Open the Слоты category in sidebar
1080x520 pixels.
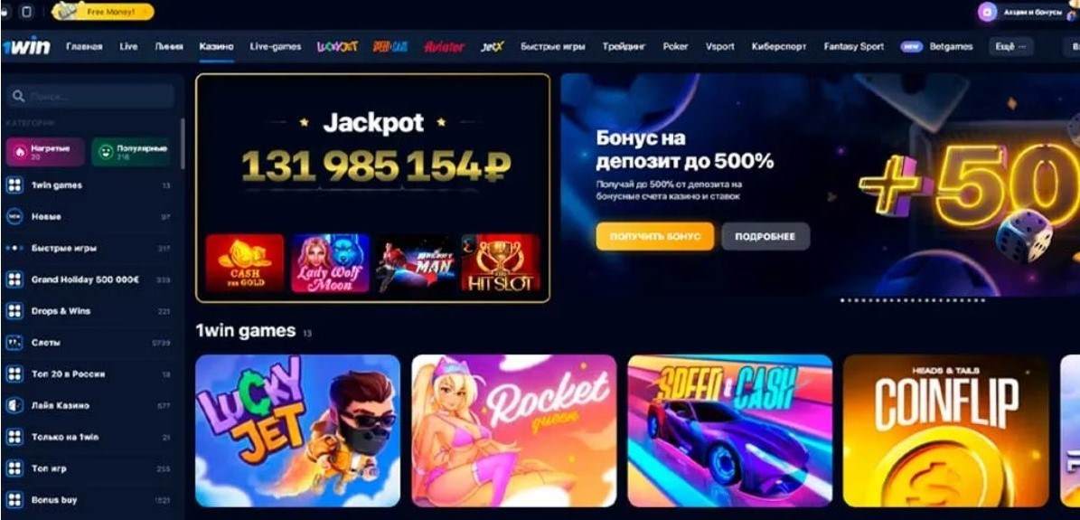pyautogui.click(x=89, y=343)
